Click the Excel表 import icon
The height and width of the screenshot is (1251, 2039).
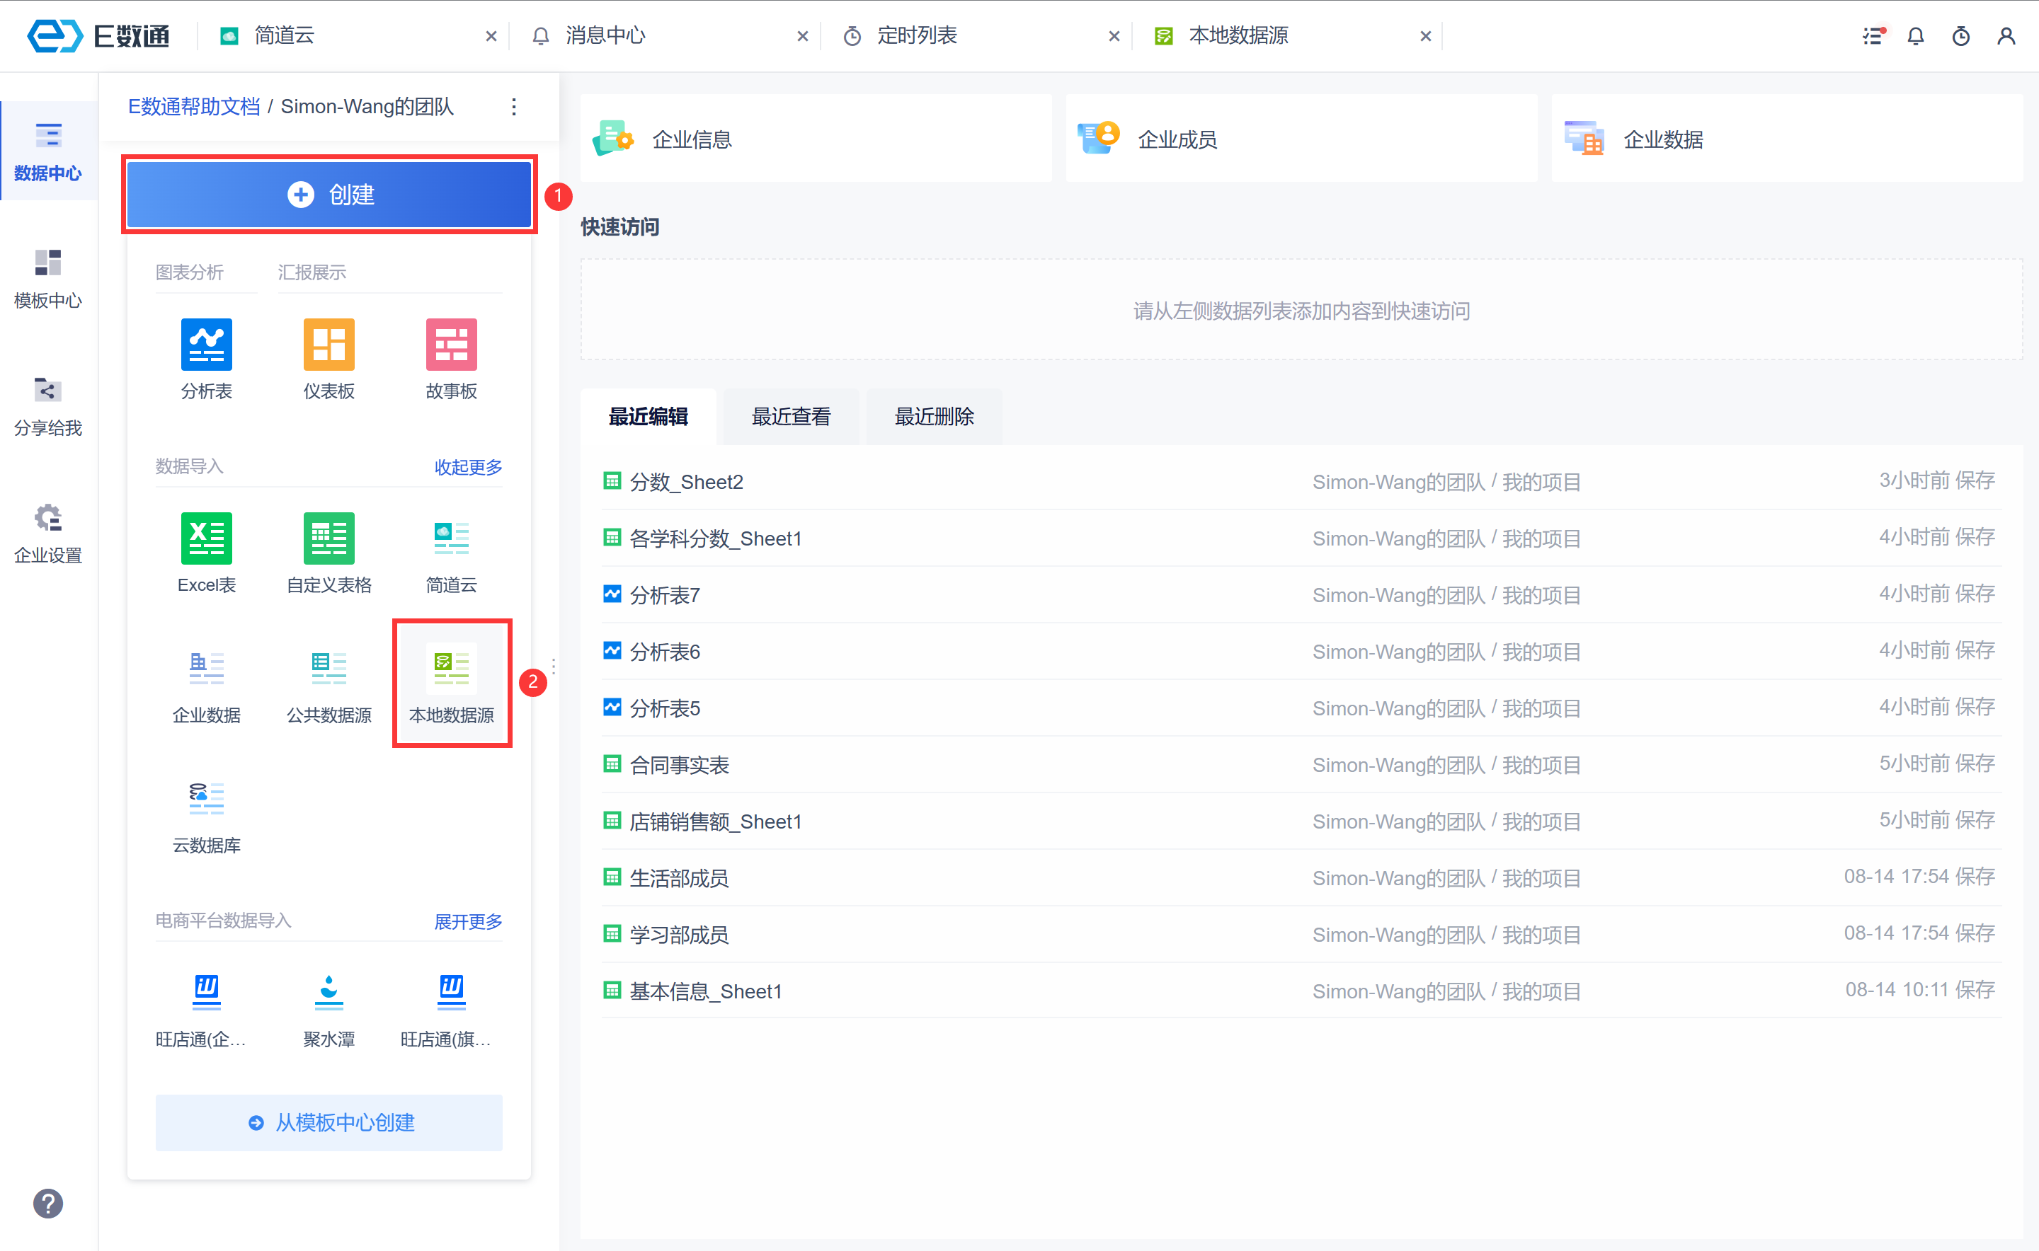tap(206, 538)
